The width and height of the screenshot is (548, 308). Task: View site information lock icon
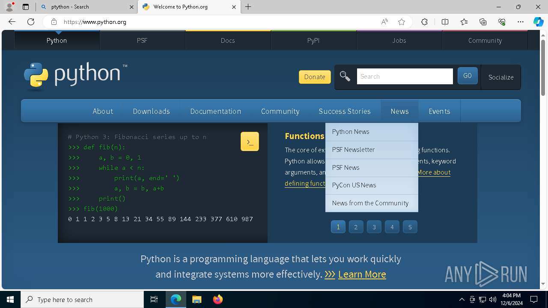(54, 22)
